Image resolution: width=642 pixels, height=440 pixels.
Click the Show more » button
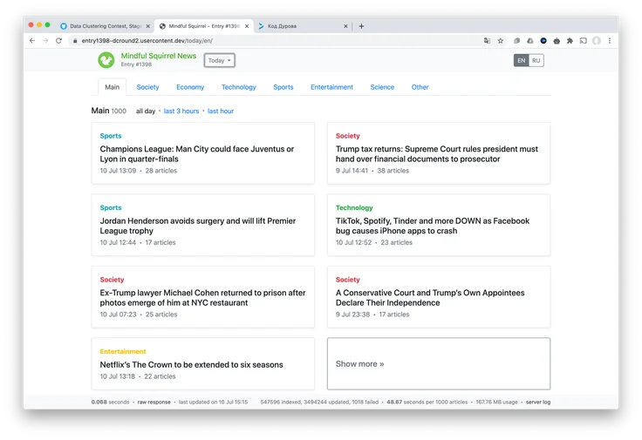click(x=439, y=364)
